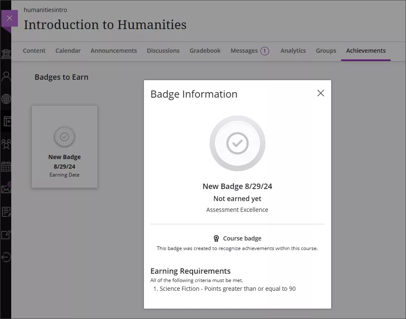The height and width of the screenshot is (319, 406).
Task: Open the Calendar icon in sidebar
Action: (6, 166)
